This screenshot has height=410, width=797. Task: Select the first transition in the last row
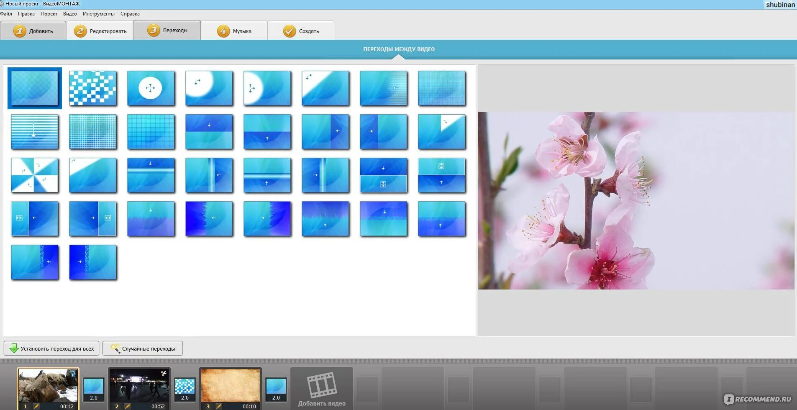(x=35, y=262)
